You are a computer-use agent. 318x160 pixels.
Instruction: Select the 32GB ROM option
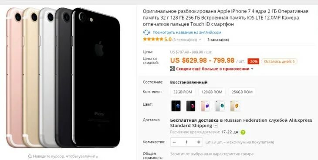pos(183,92)
